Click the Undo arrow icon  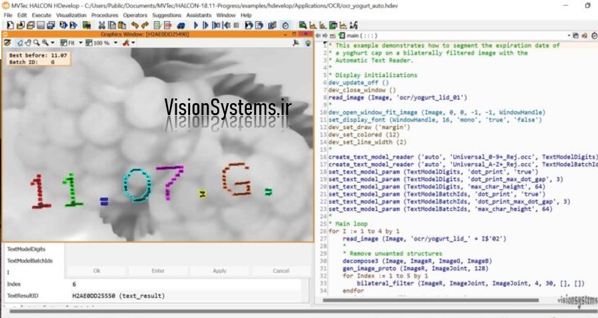(133, 25)
